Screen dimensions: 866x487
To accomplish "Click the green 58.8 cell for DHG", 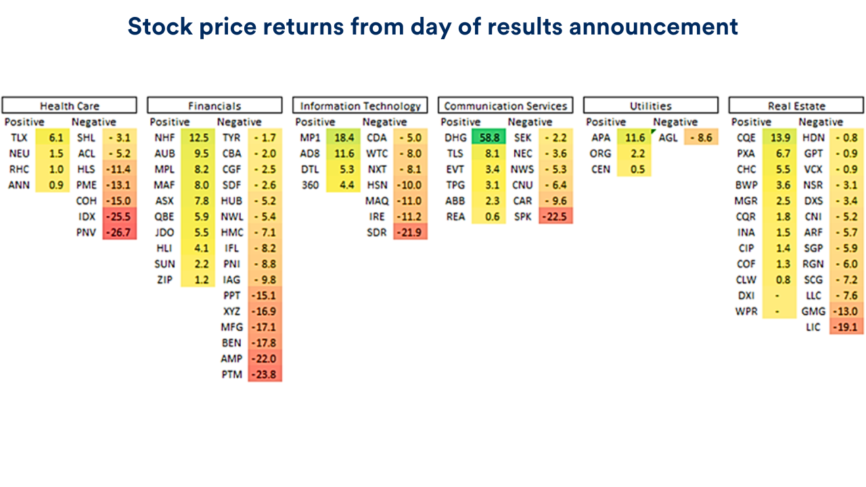I will point(488,137).
